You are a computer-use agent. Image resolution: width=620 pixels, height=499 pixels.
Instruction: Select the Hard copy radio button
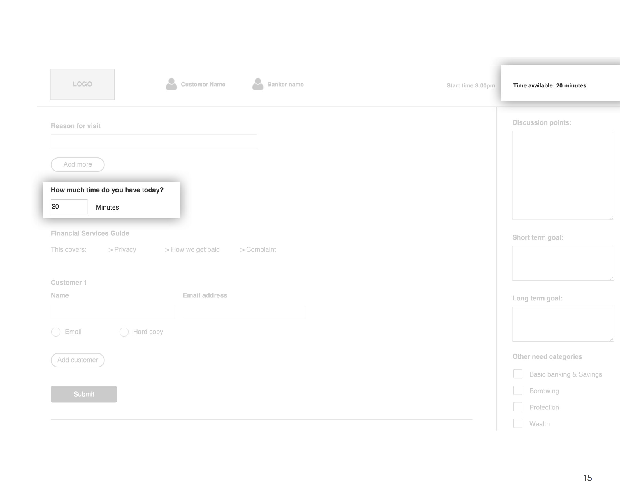tap(124, 332)
